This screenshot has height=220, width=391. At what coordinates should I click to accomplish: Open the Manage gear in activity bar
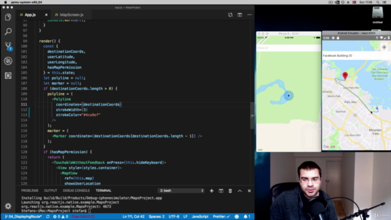point(8,206)
